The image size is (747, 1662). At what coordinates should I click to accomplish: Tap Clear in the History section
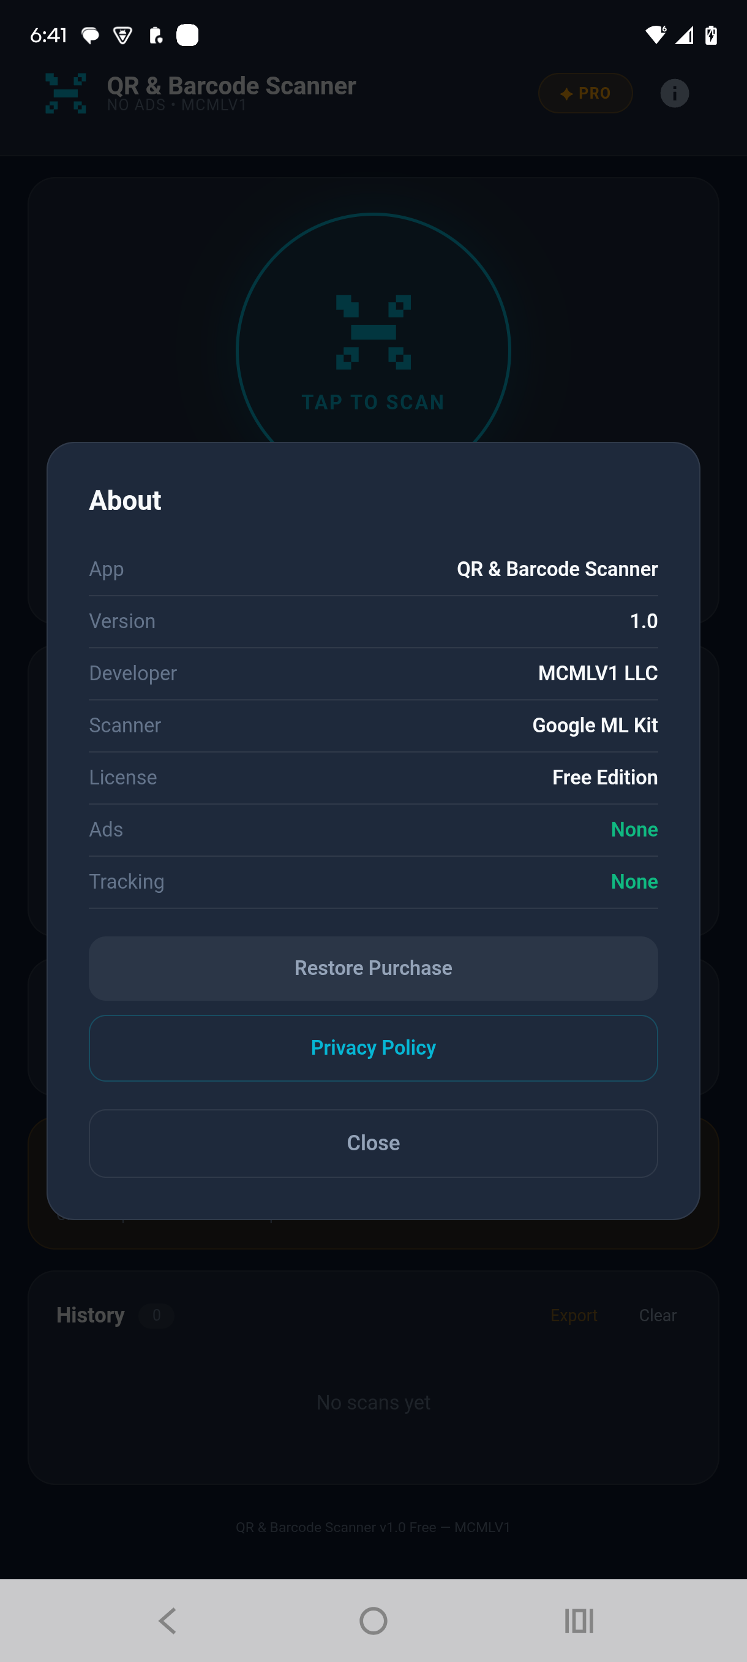658,1315
